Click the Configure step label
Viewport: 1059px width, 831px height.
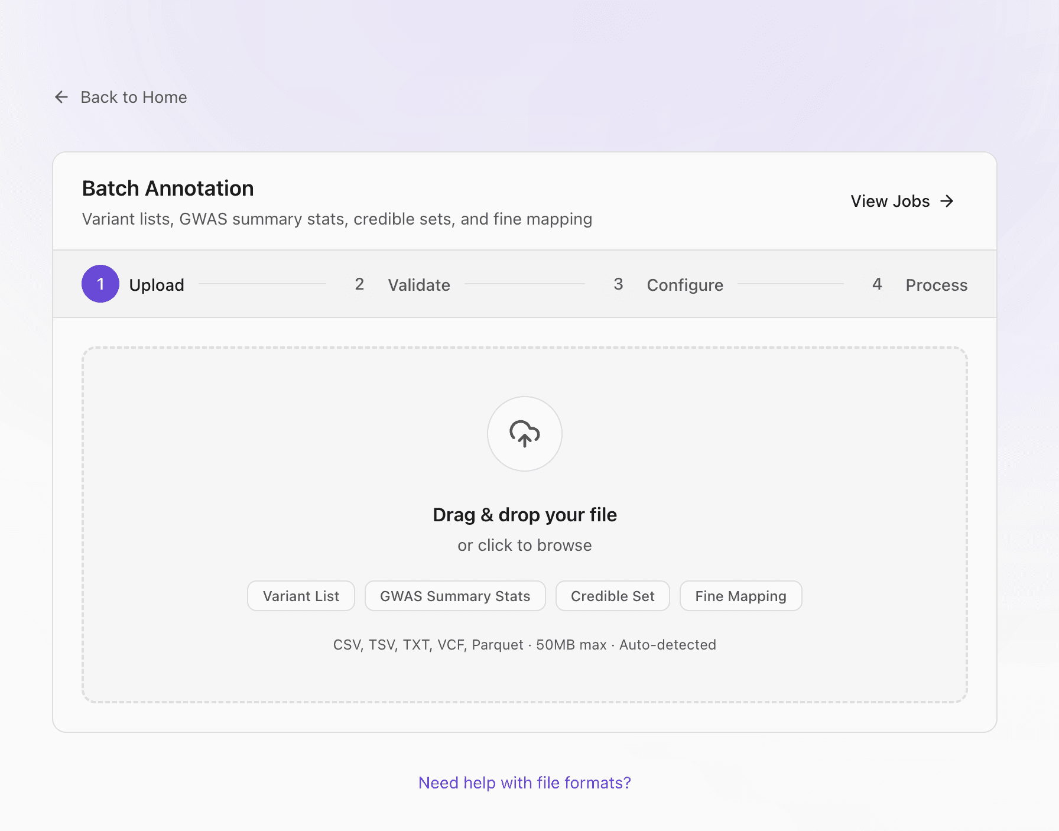click(x=685, y=285)
